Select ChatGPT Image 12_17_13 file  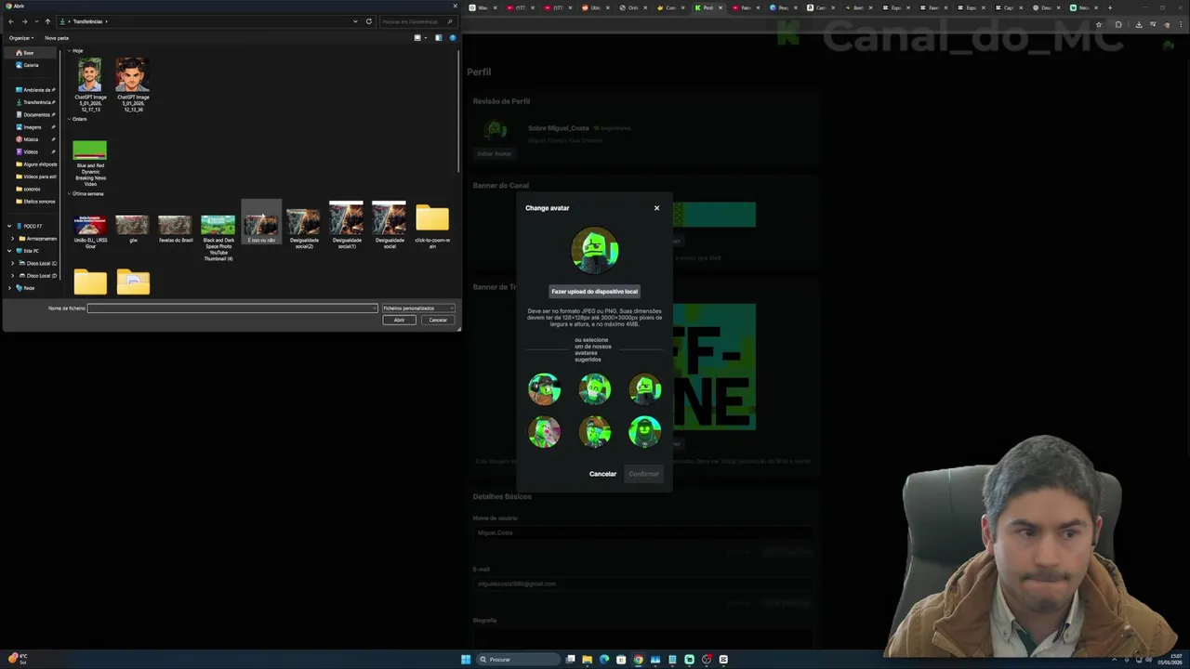pyautogui.click(x=90, y=85)
